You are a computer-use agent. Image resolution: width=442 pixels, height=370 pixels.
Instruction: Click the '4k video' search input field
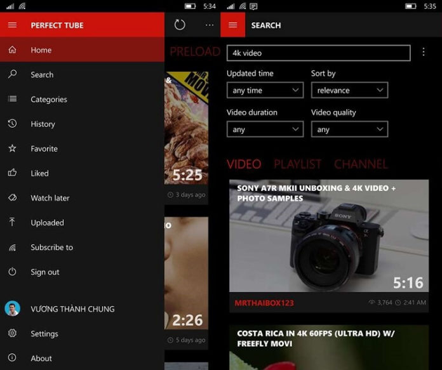[x=319, y=53]
